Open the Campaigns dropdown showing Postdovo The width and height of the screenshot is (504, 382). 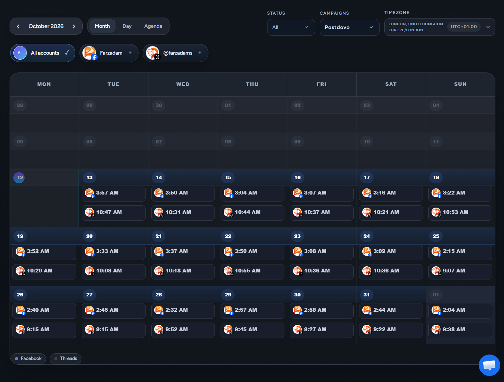pyautogui.click(x=350, y=27)
